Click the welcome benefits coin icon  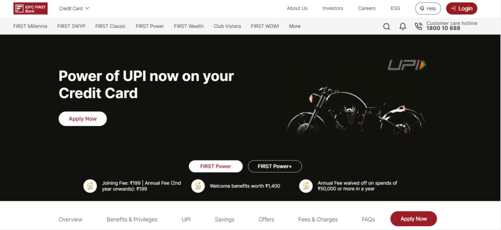tap(198, 186)
